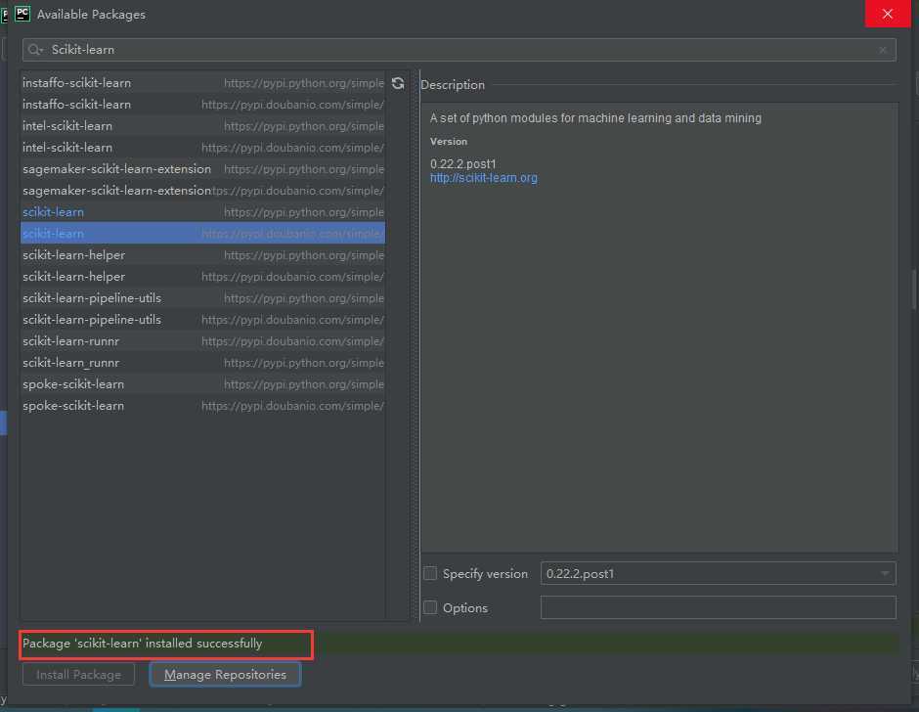Select spoke-scikit-learn from pypi.python.org
The width and height of the screenshot is (919, 712).
202,384
